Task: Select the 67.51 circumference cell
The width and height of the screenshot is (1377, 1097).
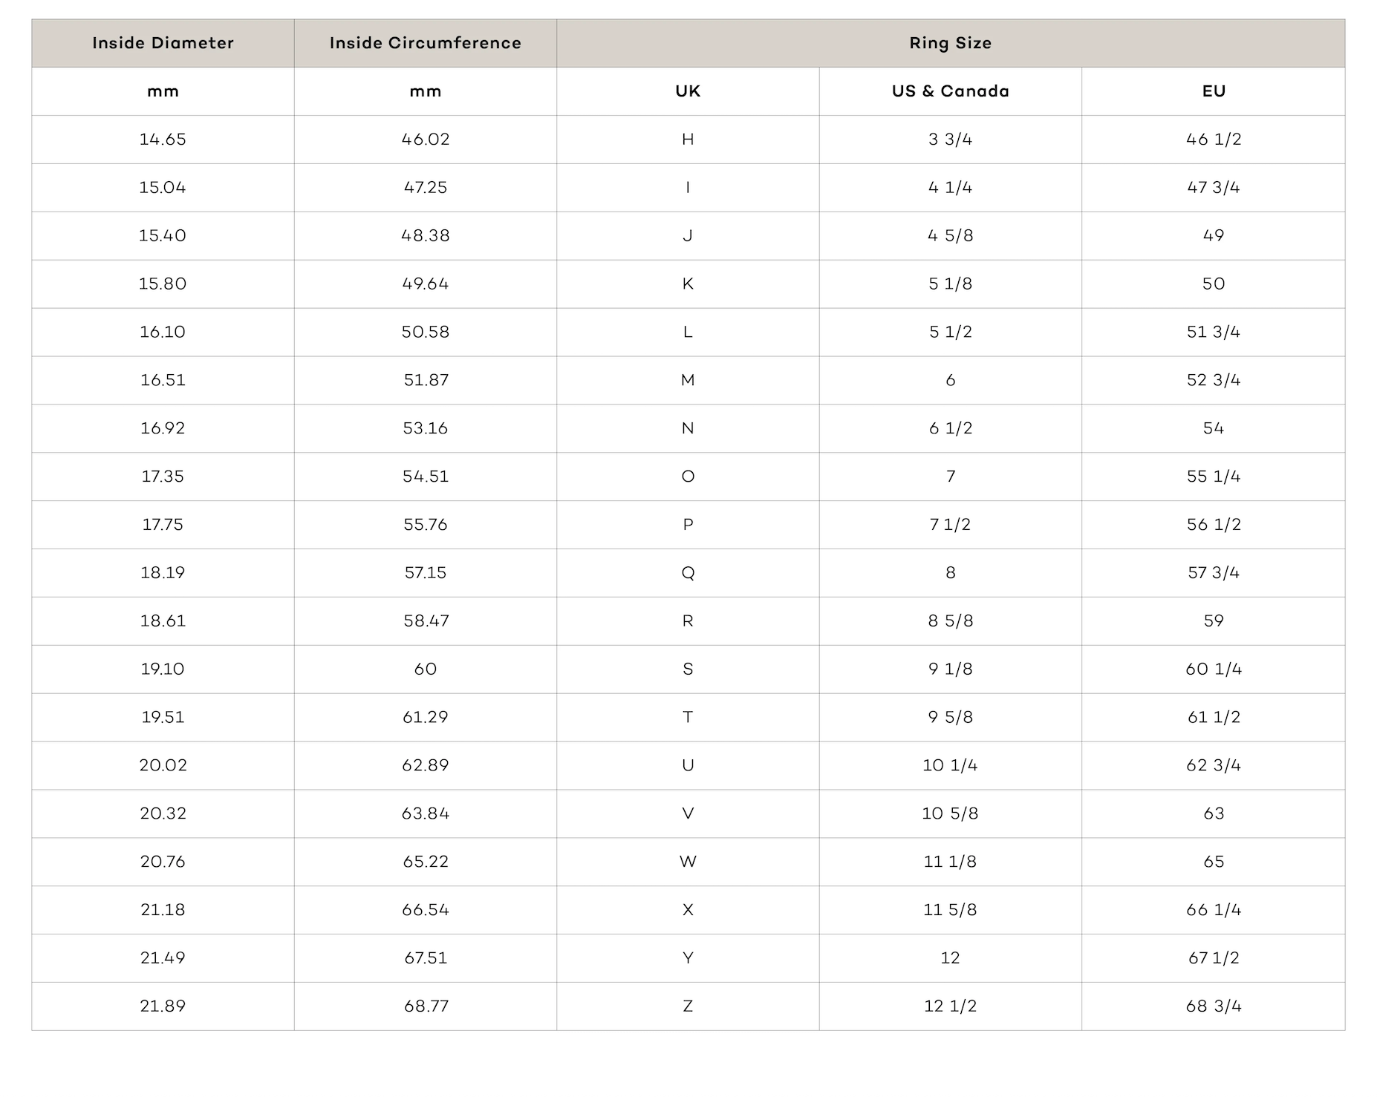Action: [x=425, y=958]
